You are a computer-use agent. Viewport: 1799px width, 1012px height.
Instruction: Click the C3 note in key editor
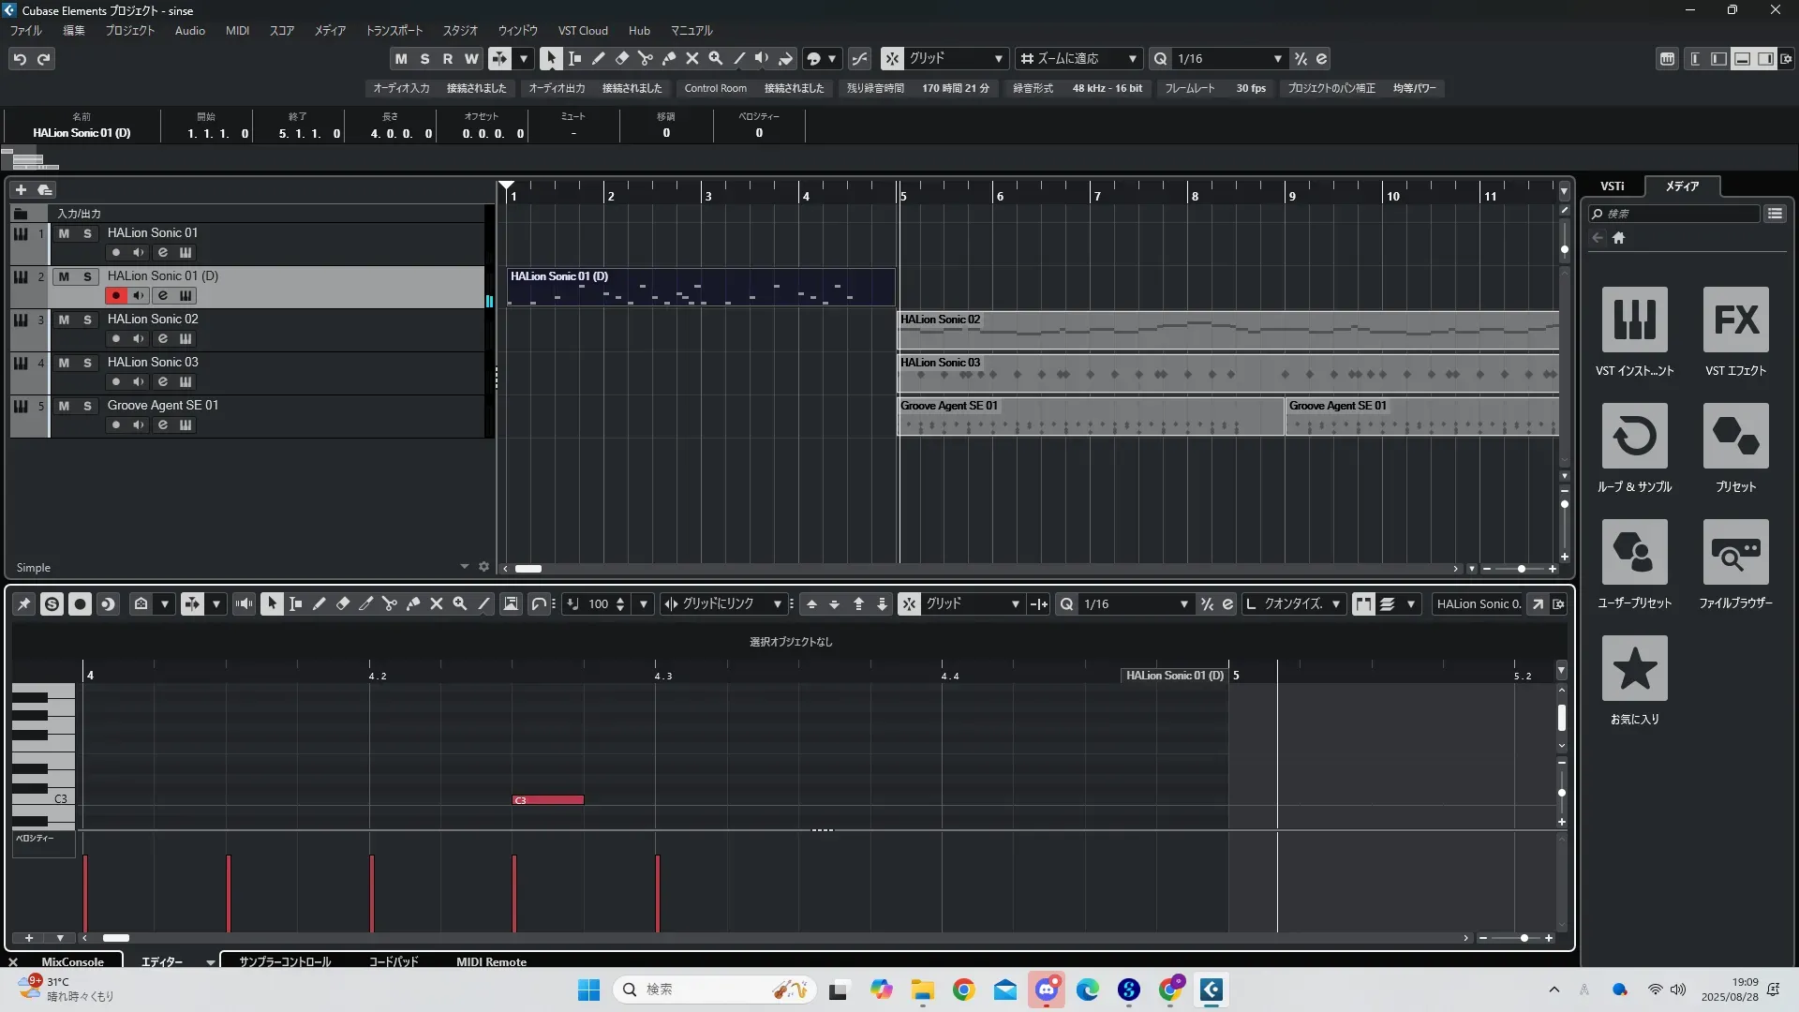[x=548, y=800]
